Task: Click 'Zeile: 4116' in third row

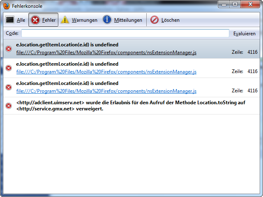Action: (245, 91)
